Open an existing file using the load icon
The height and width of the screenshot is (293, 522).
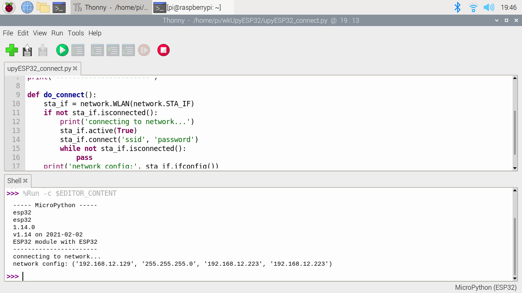click(x=27, y=50)
